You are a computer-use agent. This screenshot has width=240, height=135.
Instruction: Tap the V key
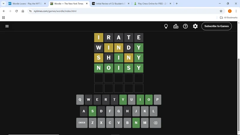pyautogui.click(x=118, y=123)
